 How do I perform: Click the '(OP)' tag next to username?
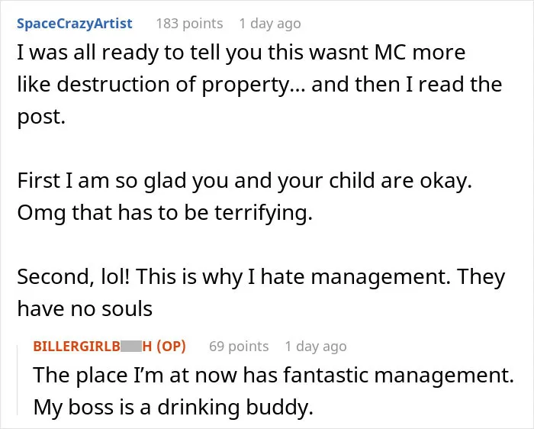coord(171,347)
